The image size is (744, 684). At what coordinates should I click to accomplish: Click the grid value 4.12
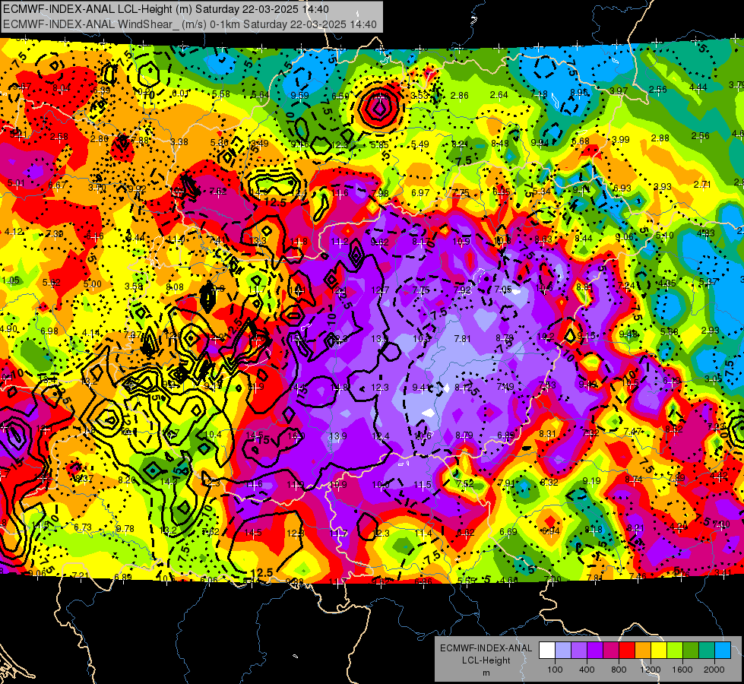[x=13, y=232]
